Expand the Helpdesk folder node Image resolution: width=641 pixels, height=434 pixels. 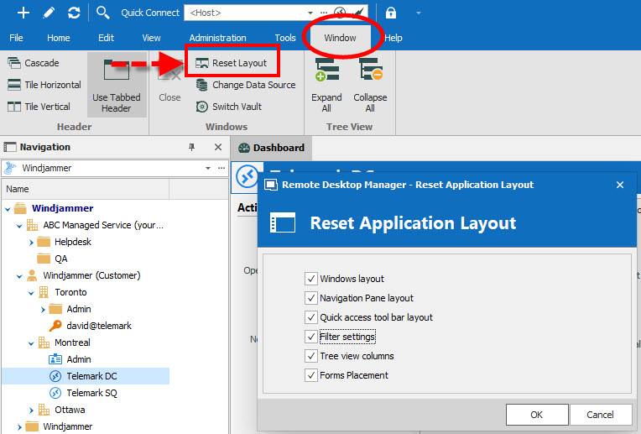click(32, 242)
